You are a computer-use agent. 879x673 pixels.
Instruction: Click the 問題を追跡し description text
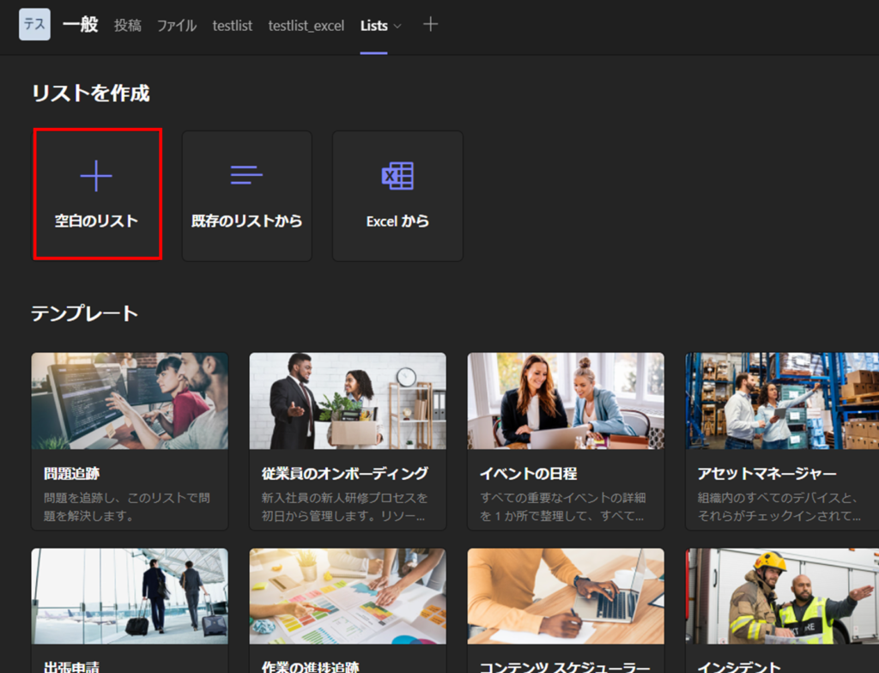(x=127, y=506)
